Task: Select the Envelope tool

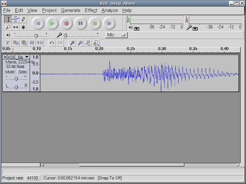Action: click(16, 19)
